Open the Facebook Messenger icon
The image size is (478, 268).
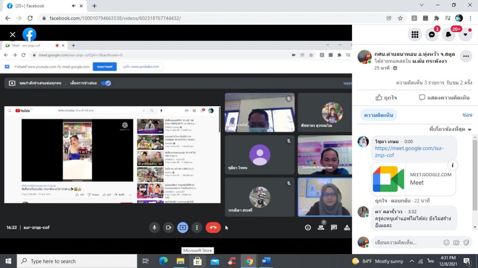pos(431,35)
